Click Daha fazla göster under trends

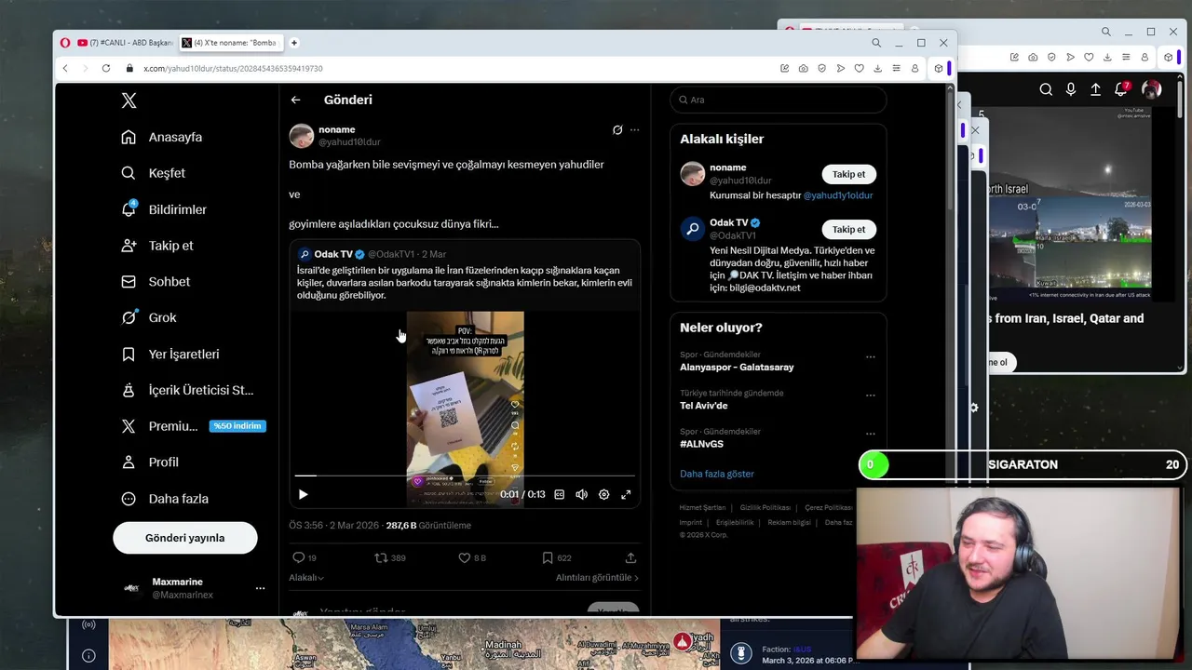point(717,474)
